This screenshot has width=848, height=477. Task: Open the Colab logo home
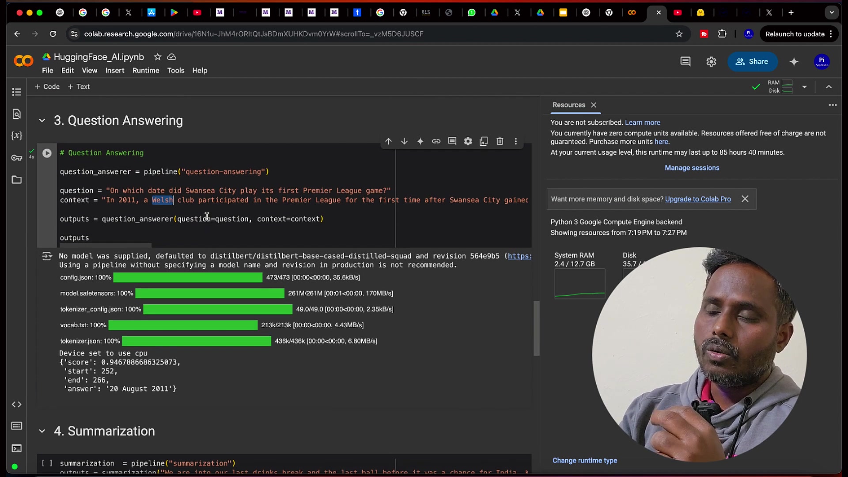tap(23, 61)
